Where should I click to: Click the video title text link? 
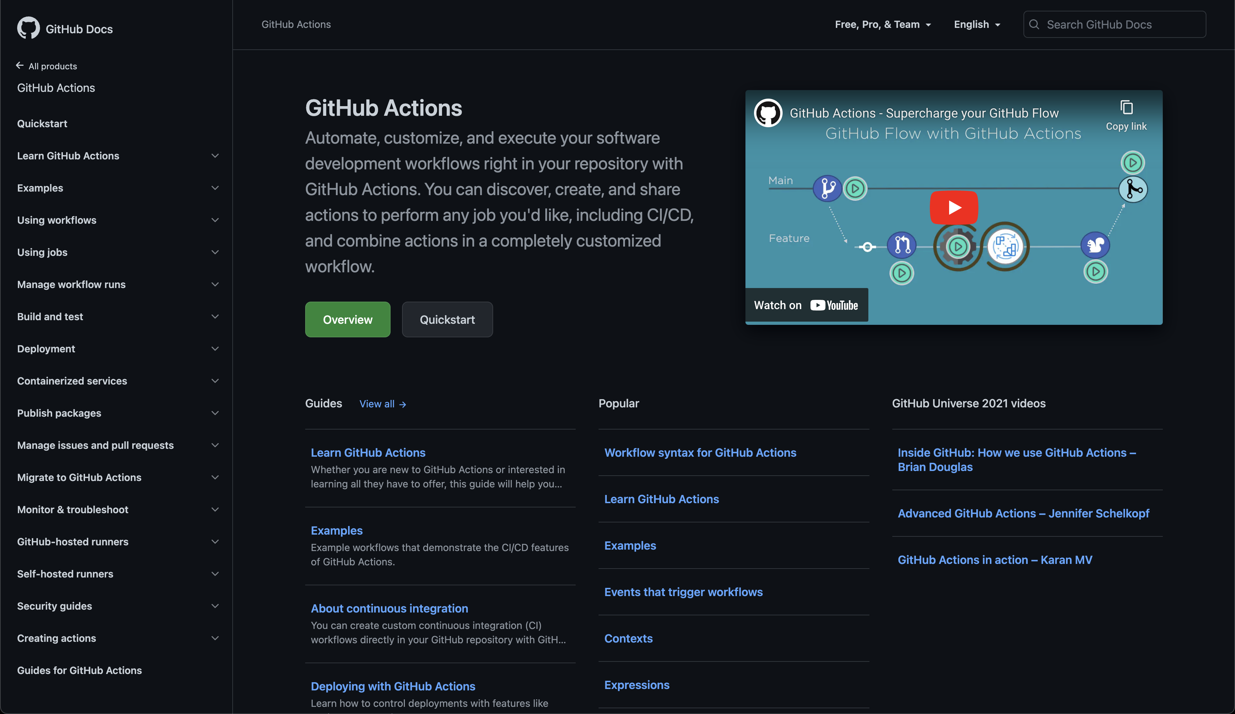click(x=924, y=113)
